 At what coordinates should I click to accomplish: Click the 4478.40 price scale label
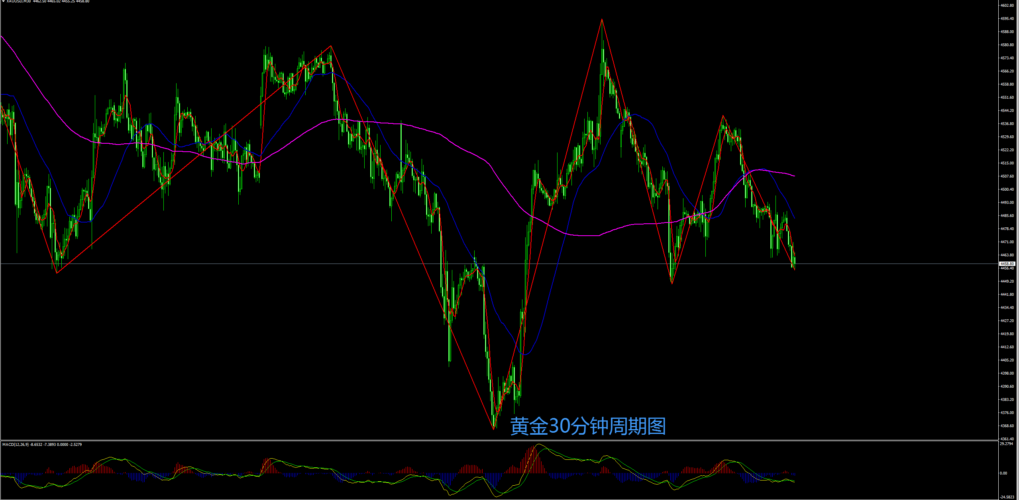pos(1007,229)
